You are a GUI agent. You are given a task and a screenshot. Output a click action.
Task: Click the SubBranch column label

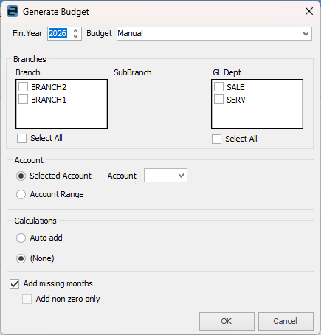(x=133, y=72)
